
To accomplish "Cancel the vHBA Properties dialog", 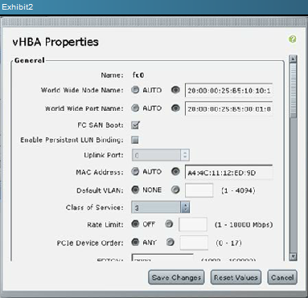I will (x=282, y=277).
